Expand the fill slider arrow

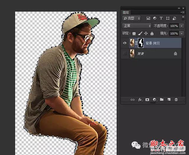182,33
